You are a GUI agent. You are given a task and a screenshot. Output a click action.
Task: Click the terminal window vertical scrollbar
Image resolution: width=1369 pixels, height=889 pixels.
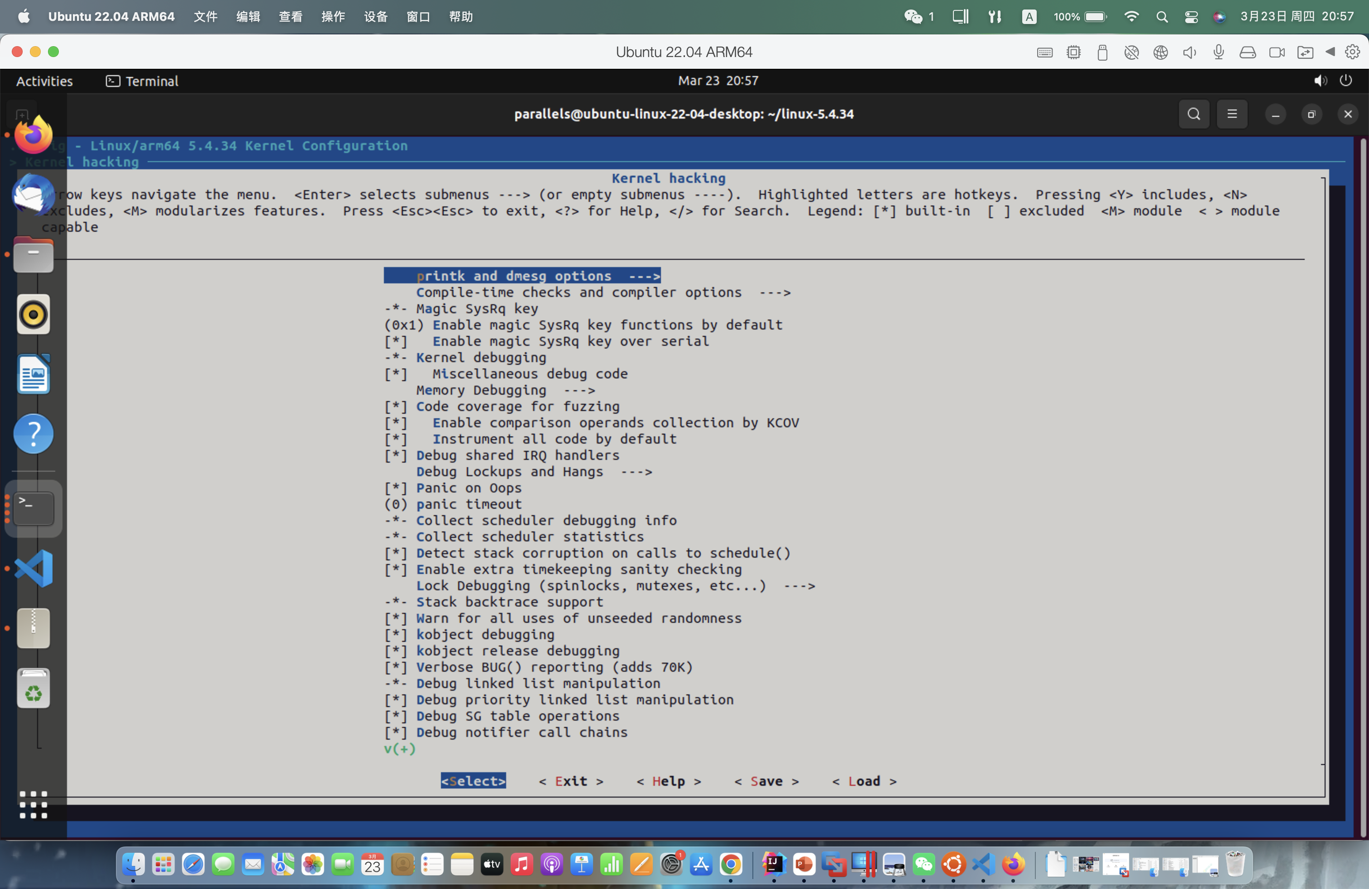pyautogui.click(x=1364, y=487)
